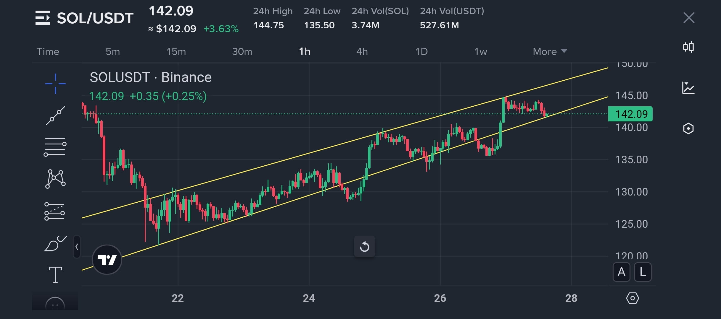Select the 1h timeframe

(x=305, y=51)
